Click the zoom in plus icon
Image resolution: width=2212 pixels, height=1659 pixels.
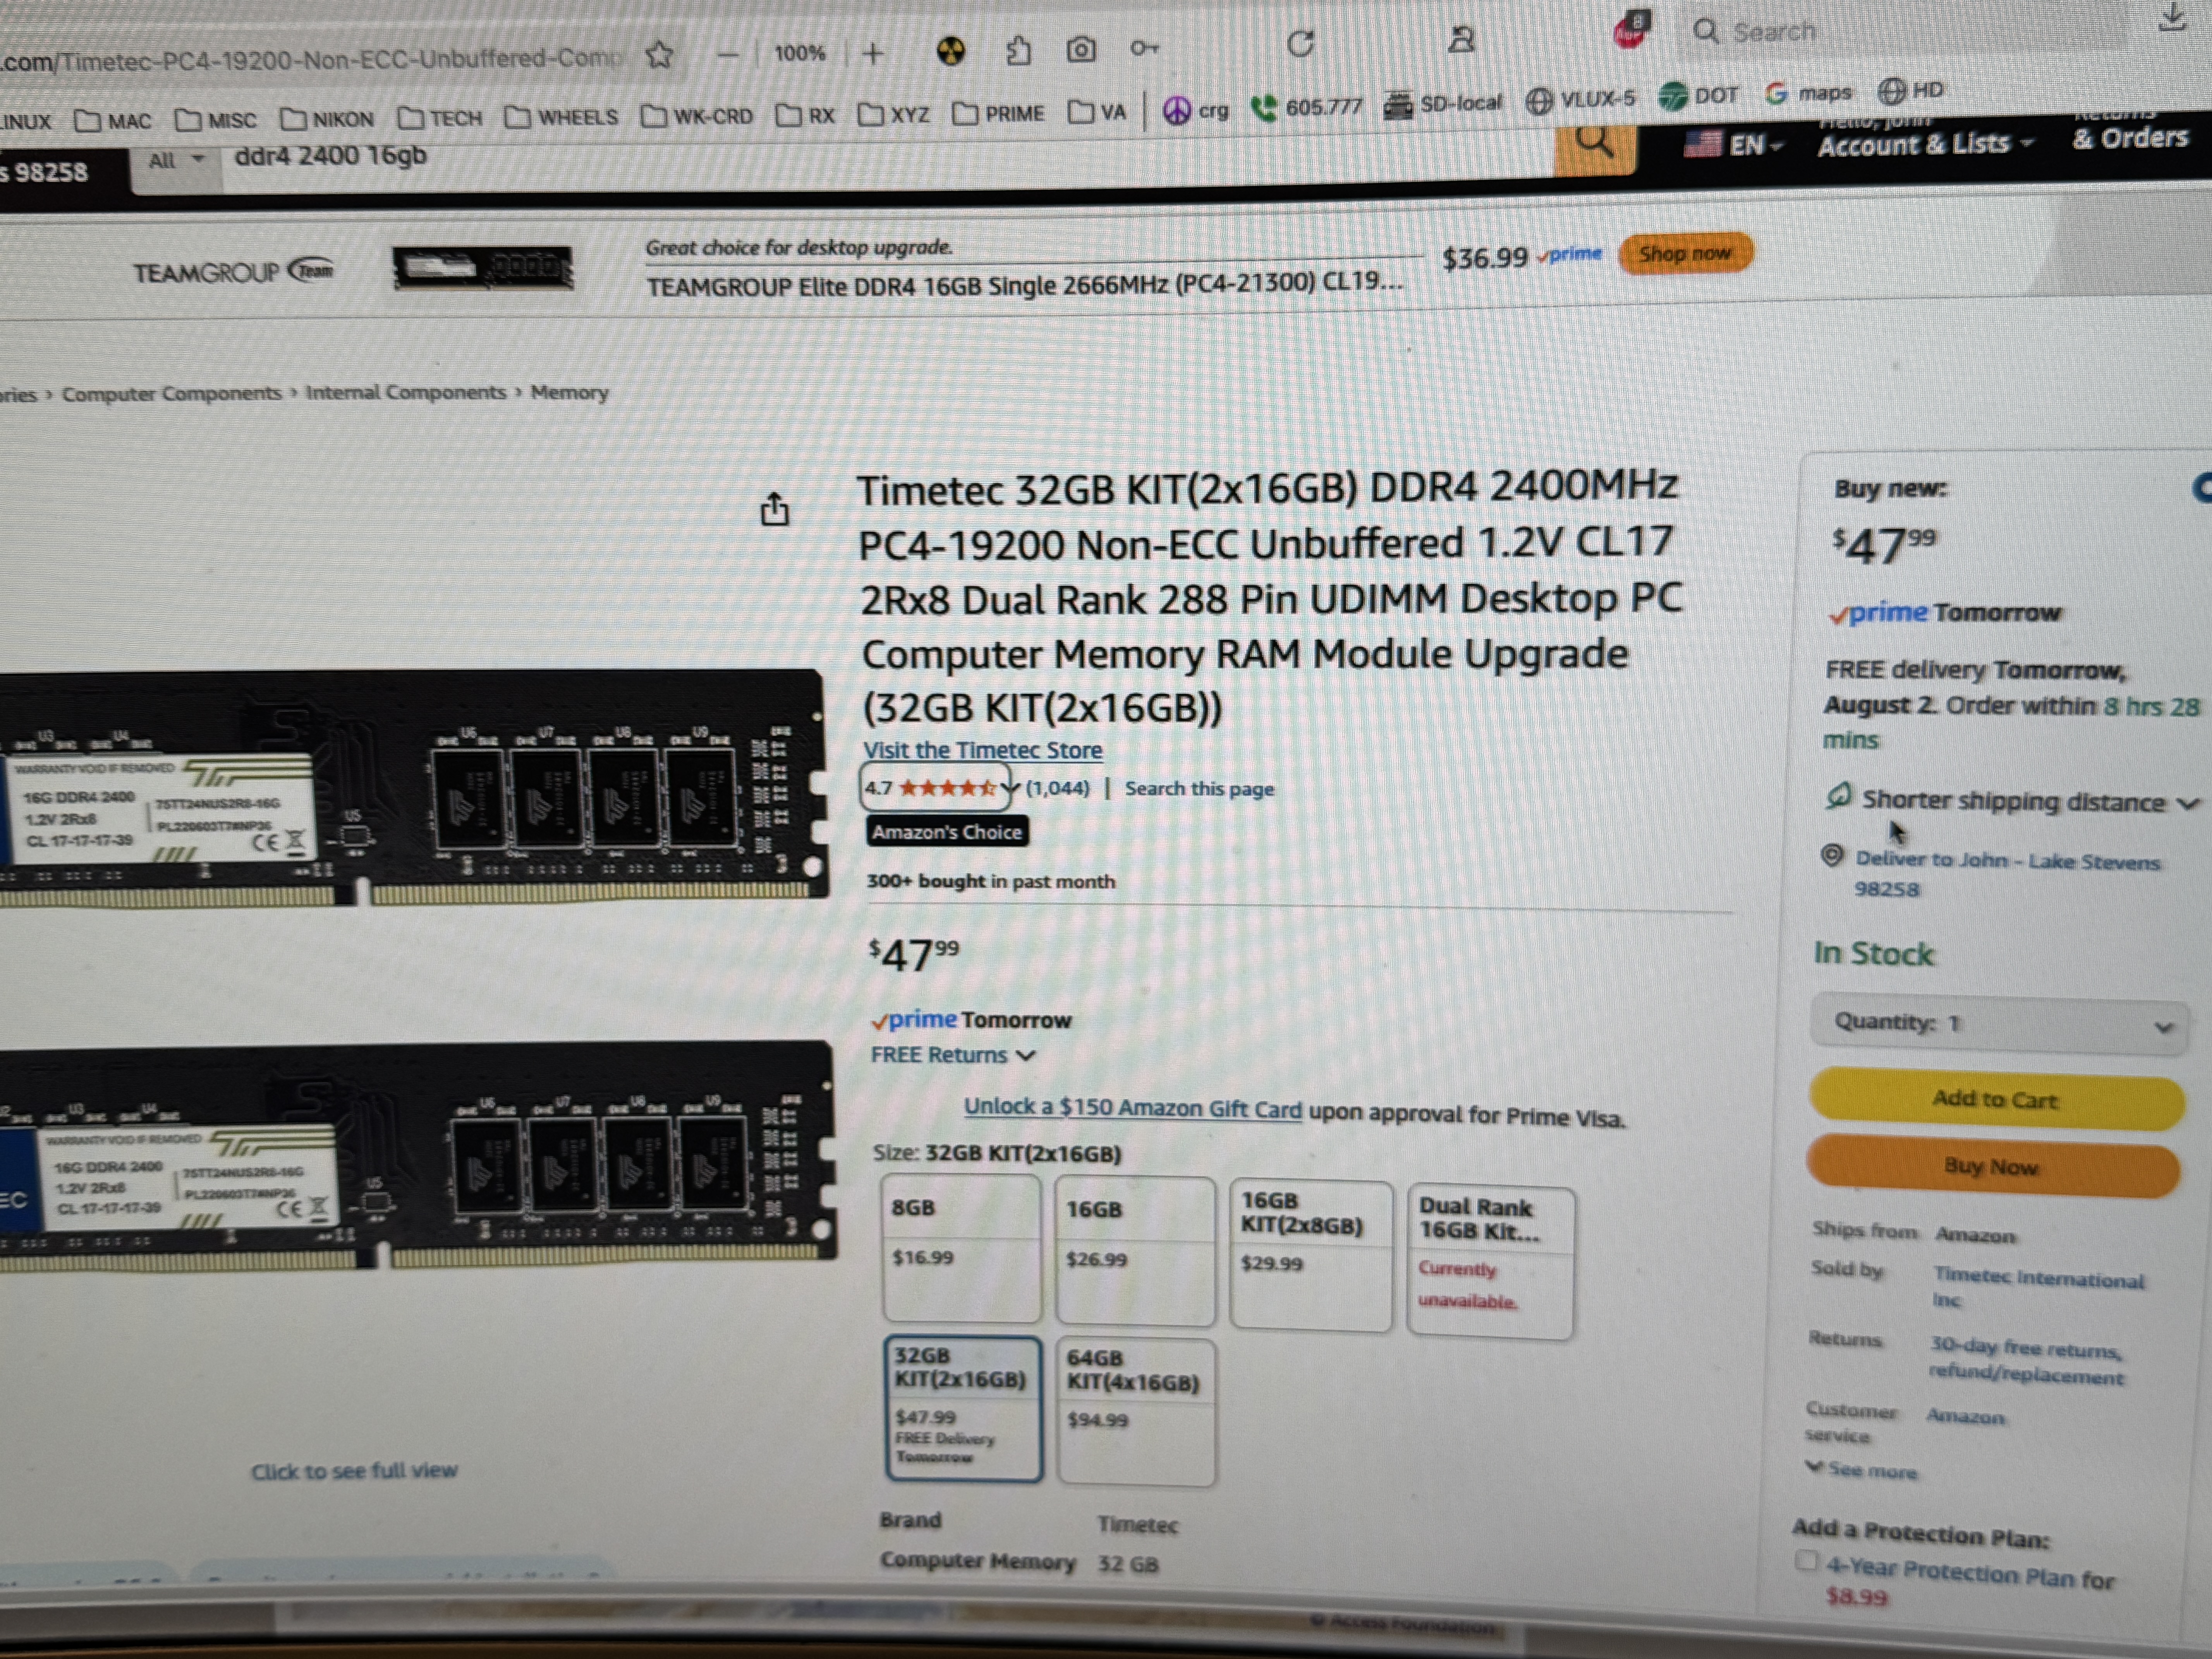click(873, 53)
